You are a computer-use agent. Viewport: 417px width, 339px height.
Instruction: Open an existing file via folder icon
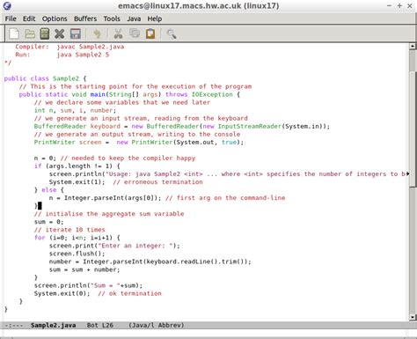(x=30, y=33)
